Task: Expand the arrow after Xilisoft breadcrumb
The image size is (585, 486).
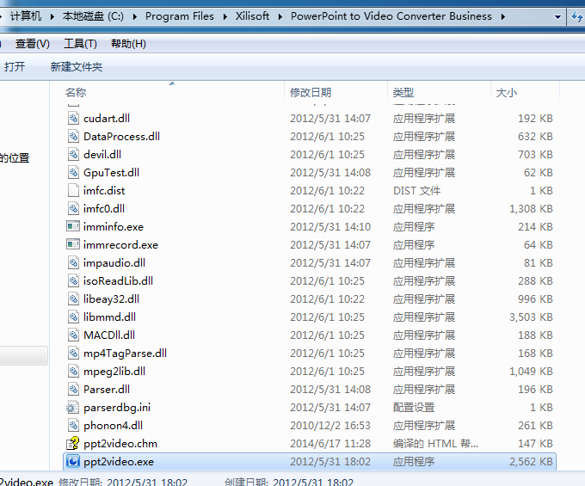Action: point(280,16)
